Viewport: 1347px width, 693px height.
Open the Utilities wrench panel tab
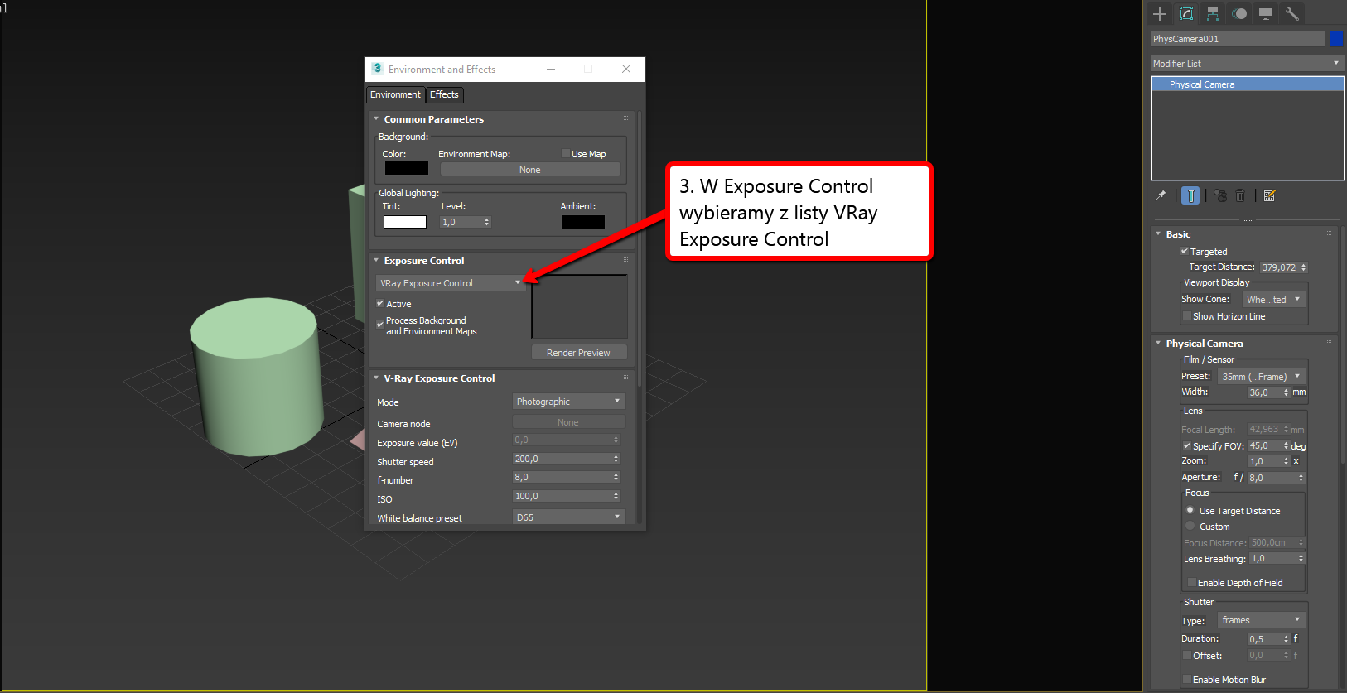pyautogui.click(x=1292, y=14)
